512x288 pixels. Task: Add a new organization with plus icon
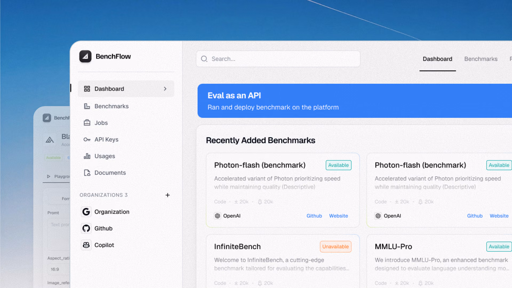point(167,195)
